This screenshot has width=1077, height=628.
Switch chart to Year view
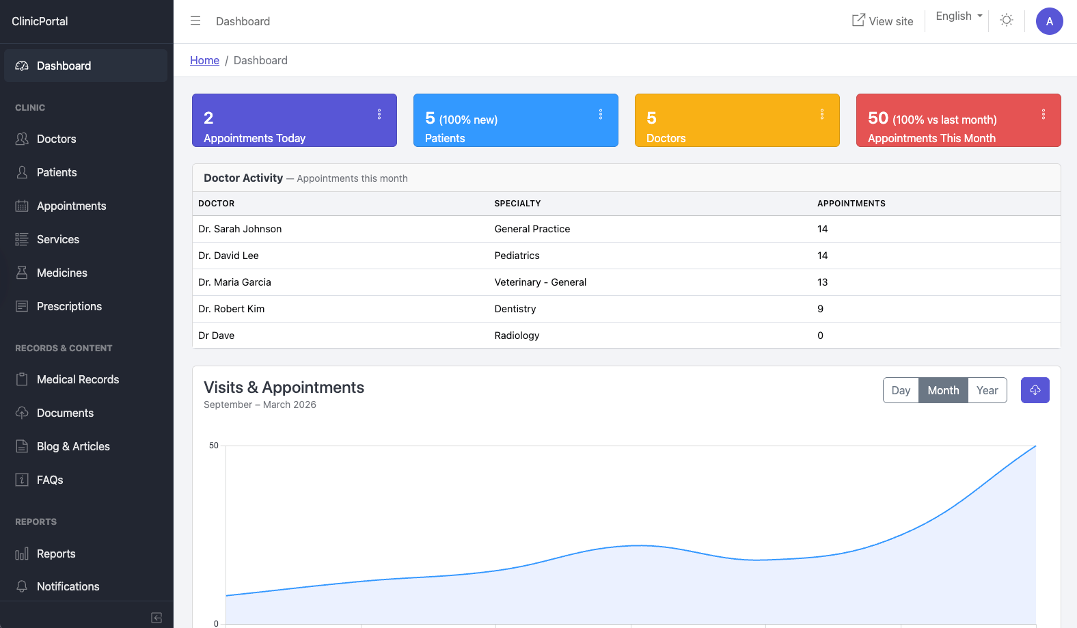click(x=987, y=390)
